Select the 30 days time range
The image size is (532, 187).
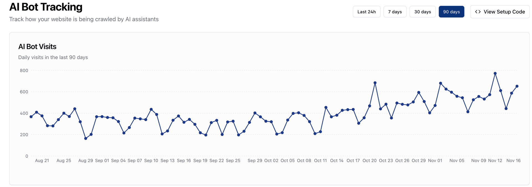422,12
